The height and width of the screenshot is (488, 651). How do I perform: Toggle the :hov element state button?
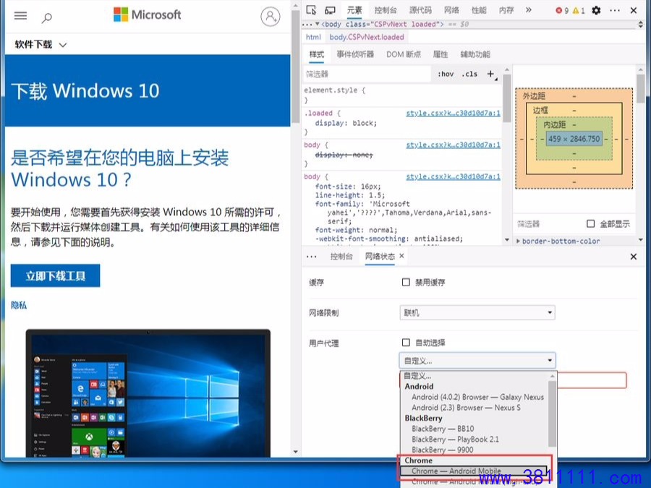(x=446, y=74)
